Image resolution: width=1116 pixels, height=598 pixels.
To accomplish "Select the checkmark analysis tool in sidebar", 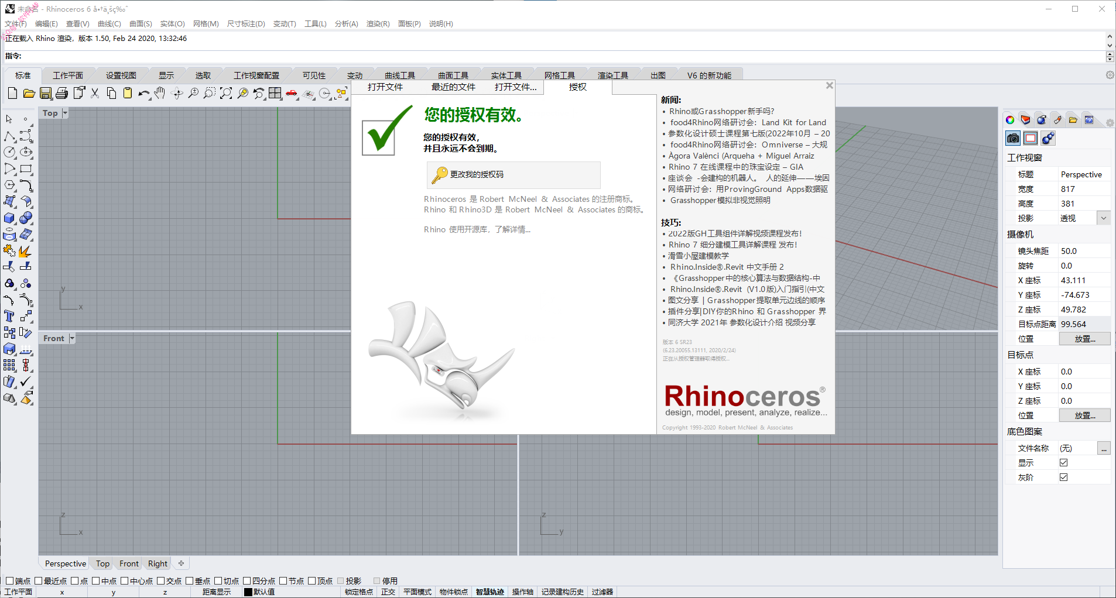I will [26, 382].
